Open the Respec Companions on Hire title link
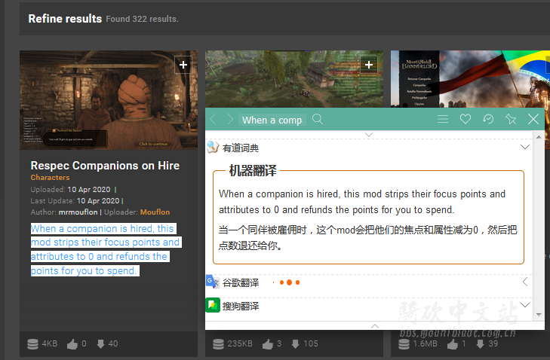This screenshot has height=360, width=550. click(105, 165)
